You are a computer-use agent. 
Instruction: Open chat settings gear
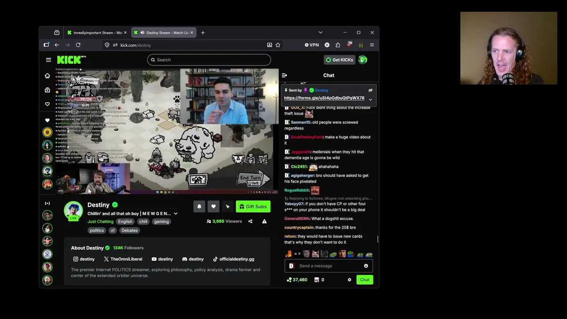350,280
